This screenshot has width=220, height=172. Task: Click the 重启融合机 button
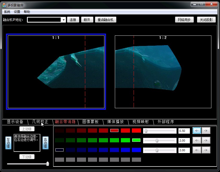[105, 20]
